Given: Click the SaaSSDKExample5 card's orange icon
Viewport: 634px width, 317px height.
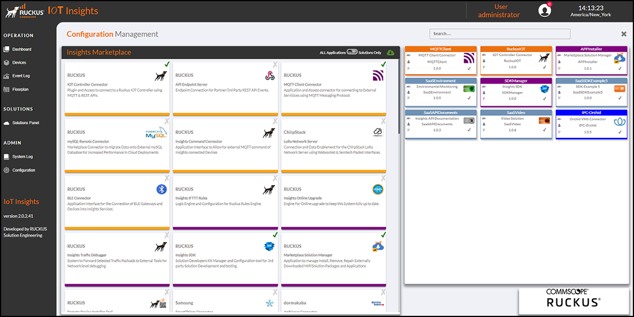Looking at the screenshot, I should 619,89.
